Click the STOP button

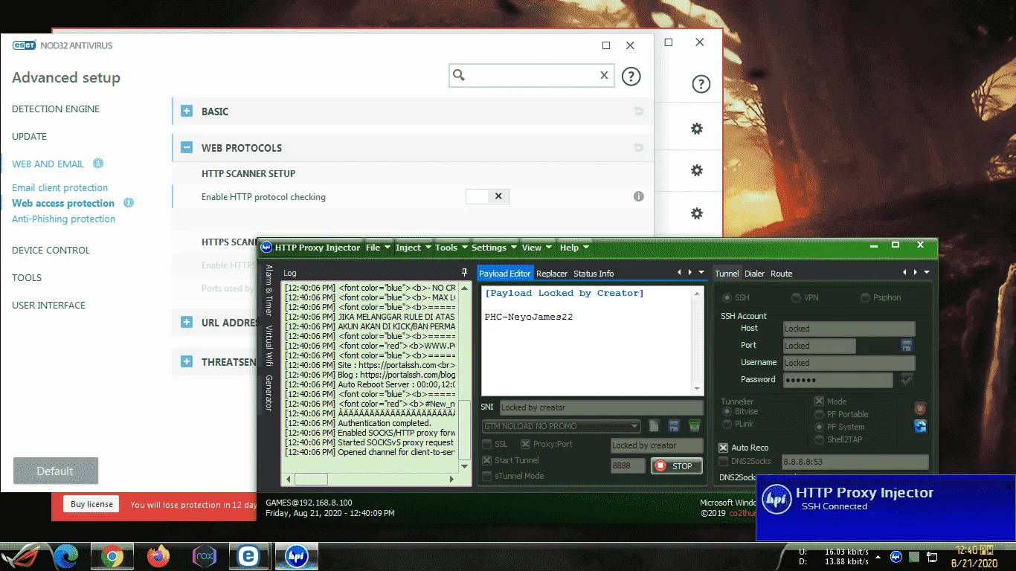(x=675, y=466)
